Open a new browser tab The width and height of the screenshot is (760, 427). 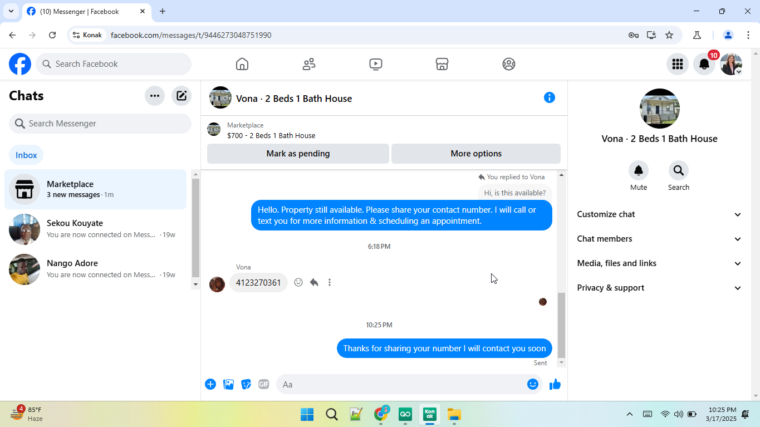tap(163, 11)
